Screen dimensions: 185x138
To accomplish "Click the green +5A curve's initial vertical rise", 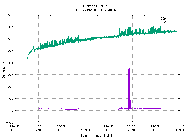I will pos(27,71).
